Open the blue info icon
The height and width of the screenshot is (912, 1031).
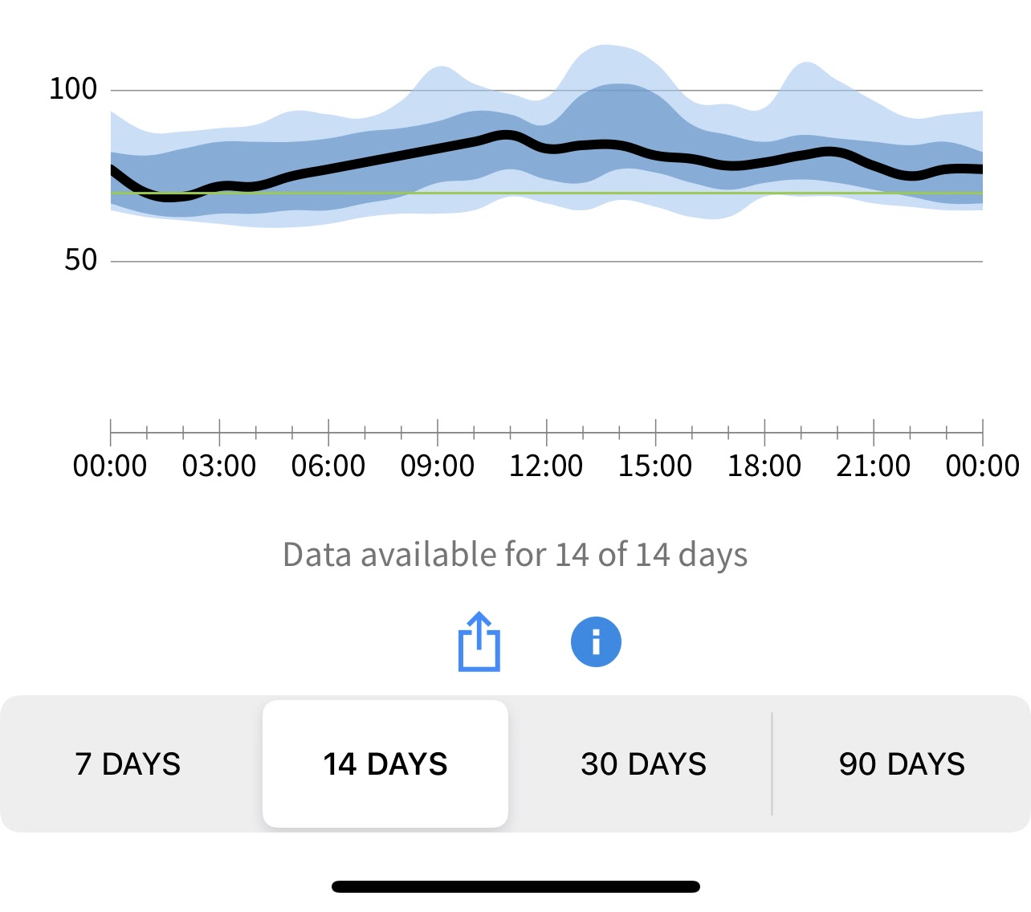click(596, 642)
